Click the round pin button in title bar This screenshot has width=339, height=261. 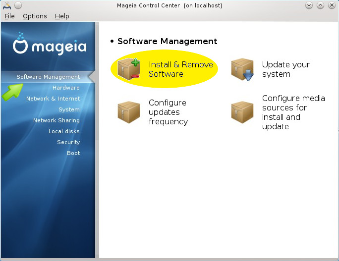click(18, 5)
